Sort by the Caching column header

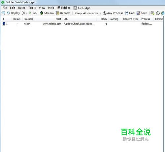115,19
